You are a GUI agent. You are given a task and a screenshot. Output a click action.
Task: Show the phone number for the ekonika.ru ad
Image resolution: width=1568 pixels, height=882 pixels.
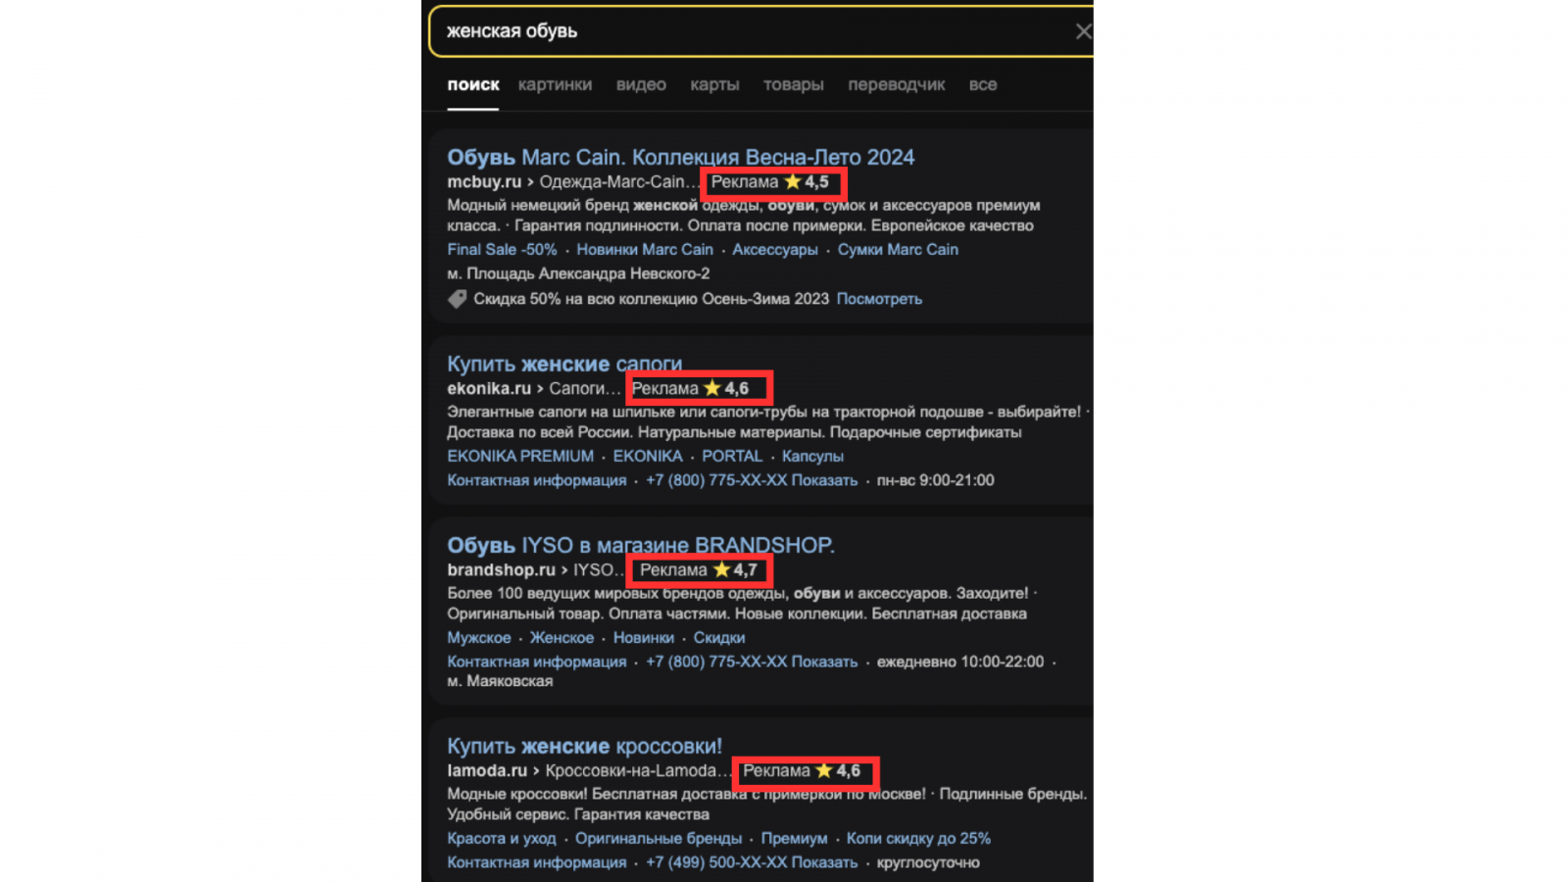(752, 480)
